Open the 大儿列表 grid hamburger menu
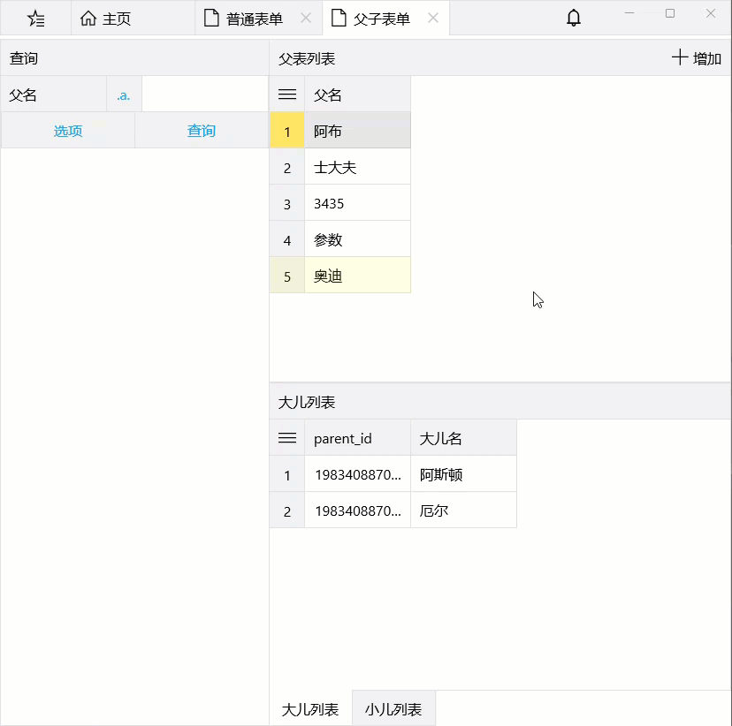This screenshot has height=726, width=732. tap(287, 438)
